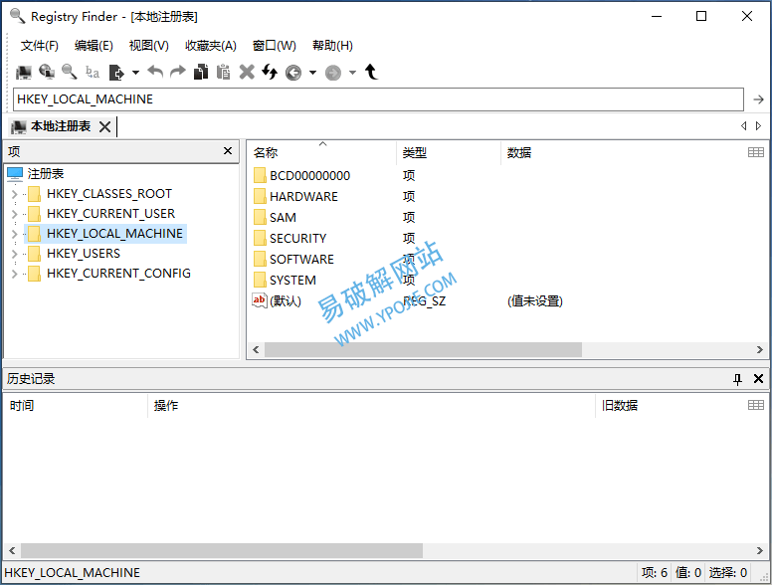Click the Find magnifier toolbar icon

coord(69,72)
